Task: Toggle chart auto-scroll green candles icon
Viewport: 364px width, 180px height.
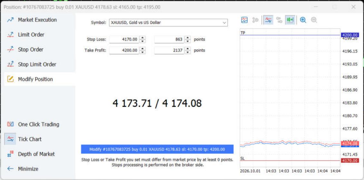Action: coord(290,20)
